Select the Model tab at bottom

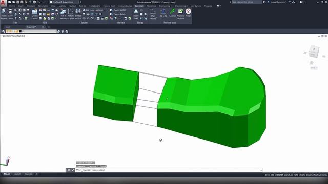(x=7, y=174)
